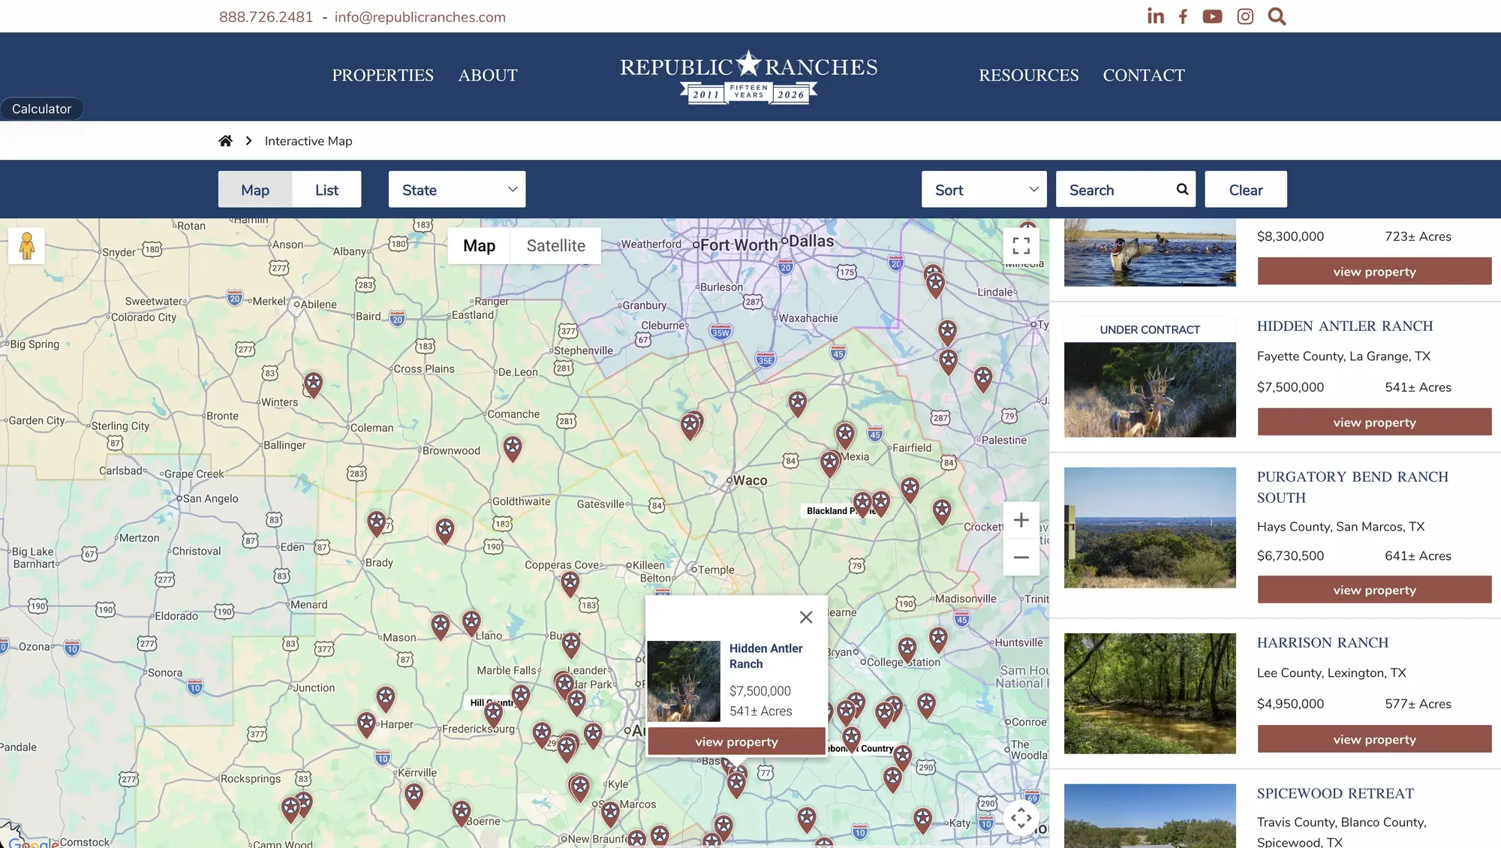Click the info@republicranches.com email link
Screen dimensions: 1501x848
(420, 17)
